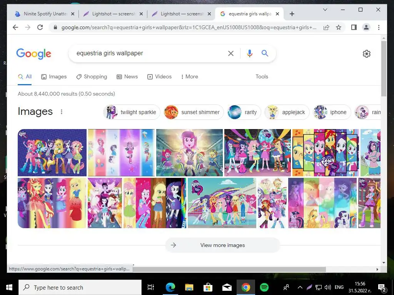The width and height of the screenshot is (394, 295).
Task: Show hidden system tray icons
Action: click(300, 287)
